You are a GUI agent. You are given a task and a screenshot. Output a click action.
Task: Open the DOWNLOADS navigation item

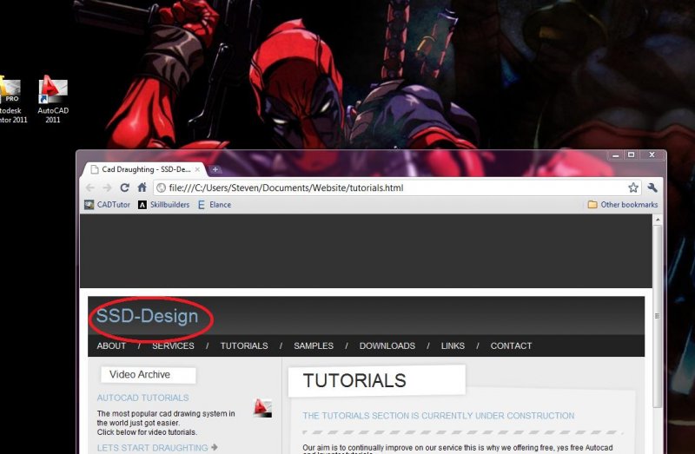tap(387, 346)
